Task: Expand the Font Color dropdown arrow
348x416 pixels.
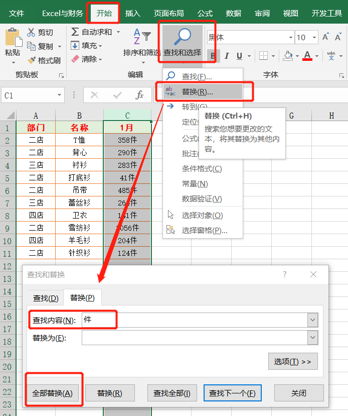Action: coord(317,56)
